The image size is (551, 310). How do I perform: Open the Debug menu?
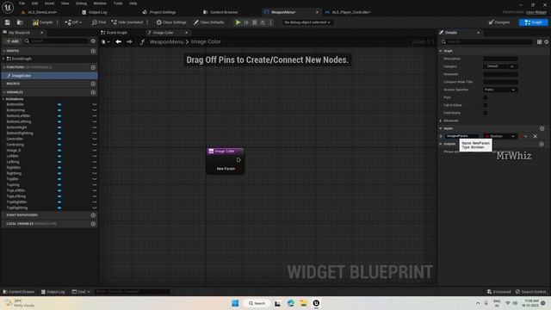(x=81, y=3)
